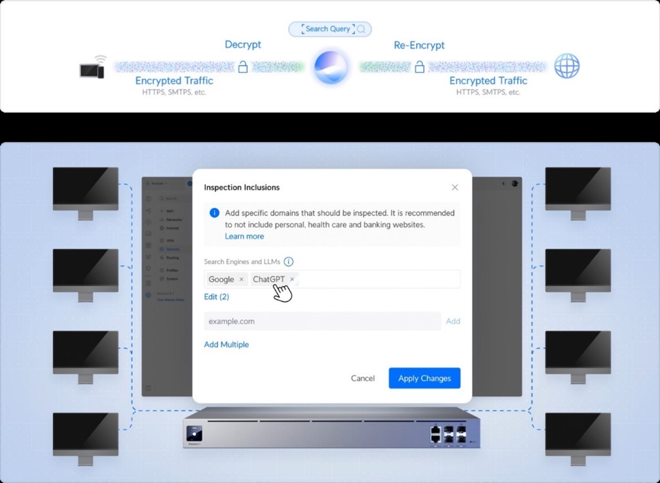Click the settings gear icon in left rail
Viewport: 660px width, 483px height.
(x=148, y=295)
